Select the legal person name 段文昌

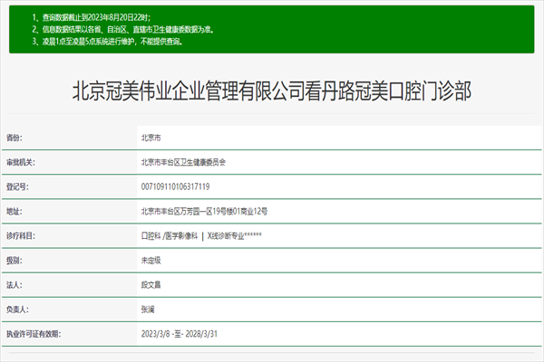151,285
